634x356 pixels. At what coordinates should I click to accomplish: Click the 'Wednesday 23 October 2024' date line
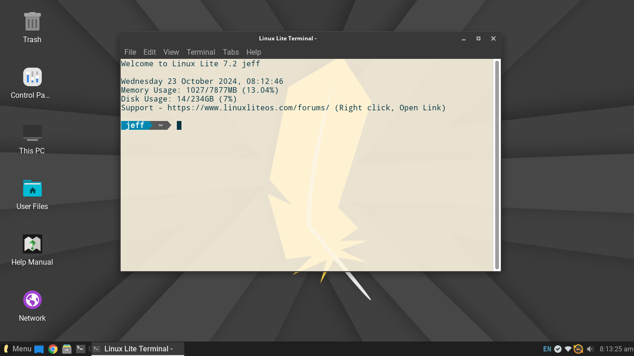[202, 82]
